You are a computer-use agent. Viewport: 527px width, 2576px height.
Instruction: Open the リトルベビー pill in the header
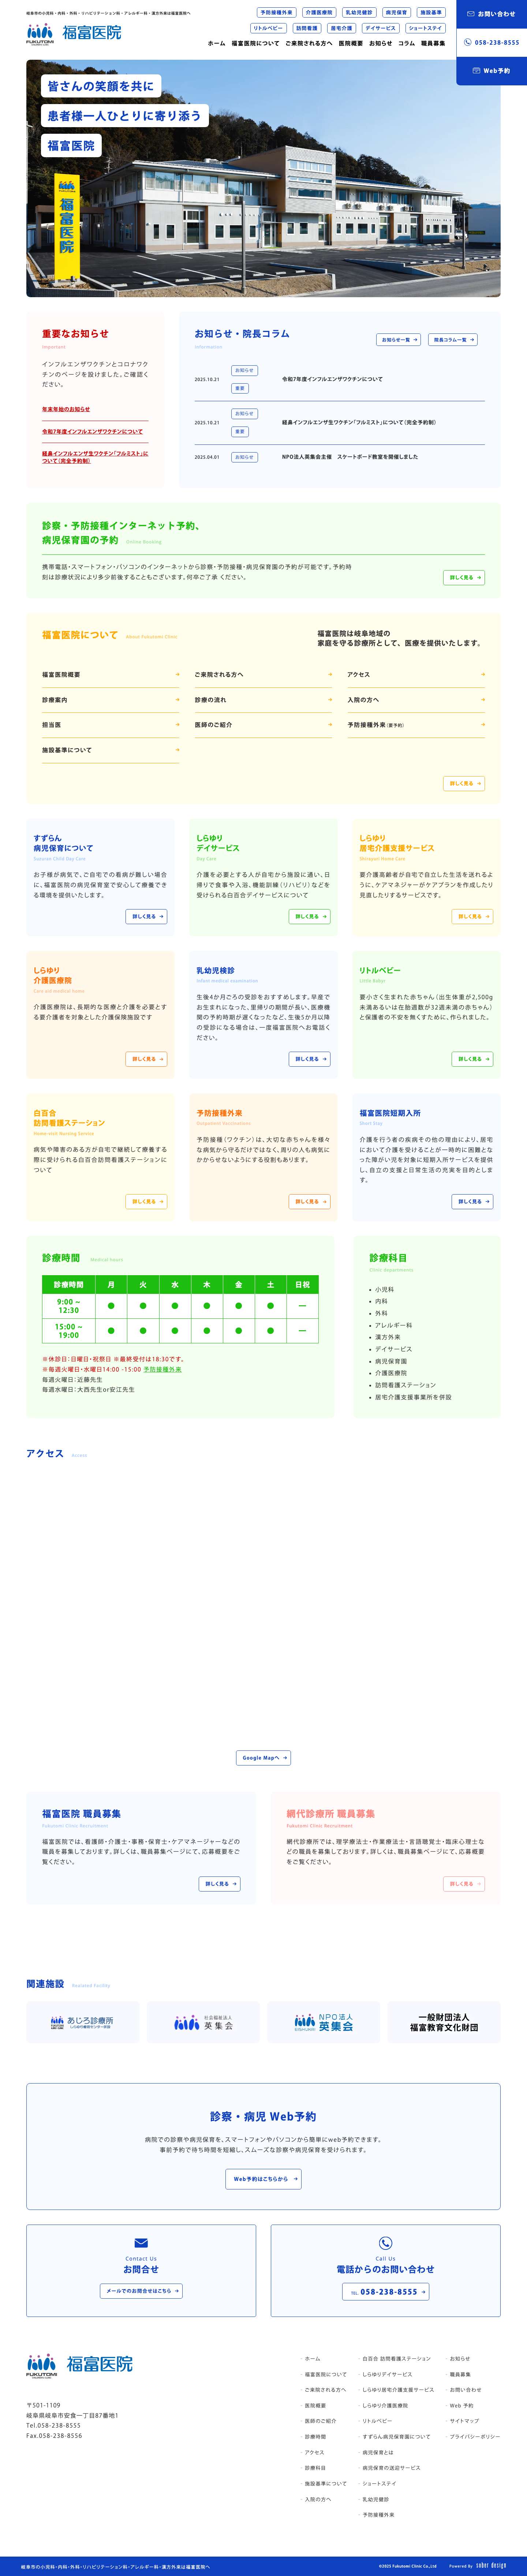pos(269,28)
